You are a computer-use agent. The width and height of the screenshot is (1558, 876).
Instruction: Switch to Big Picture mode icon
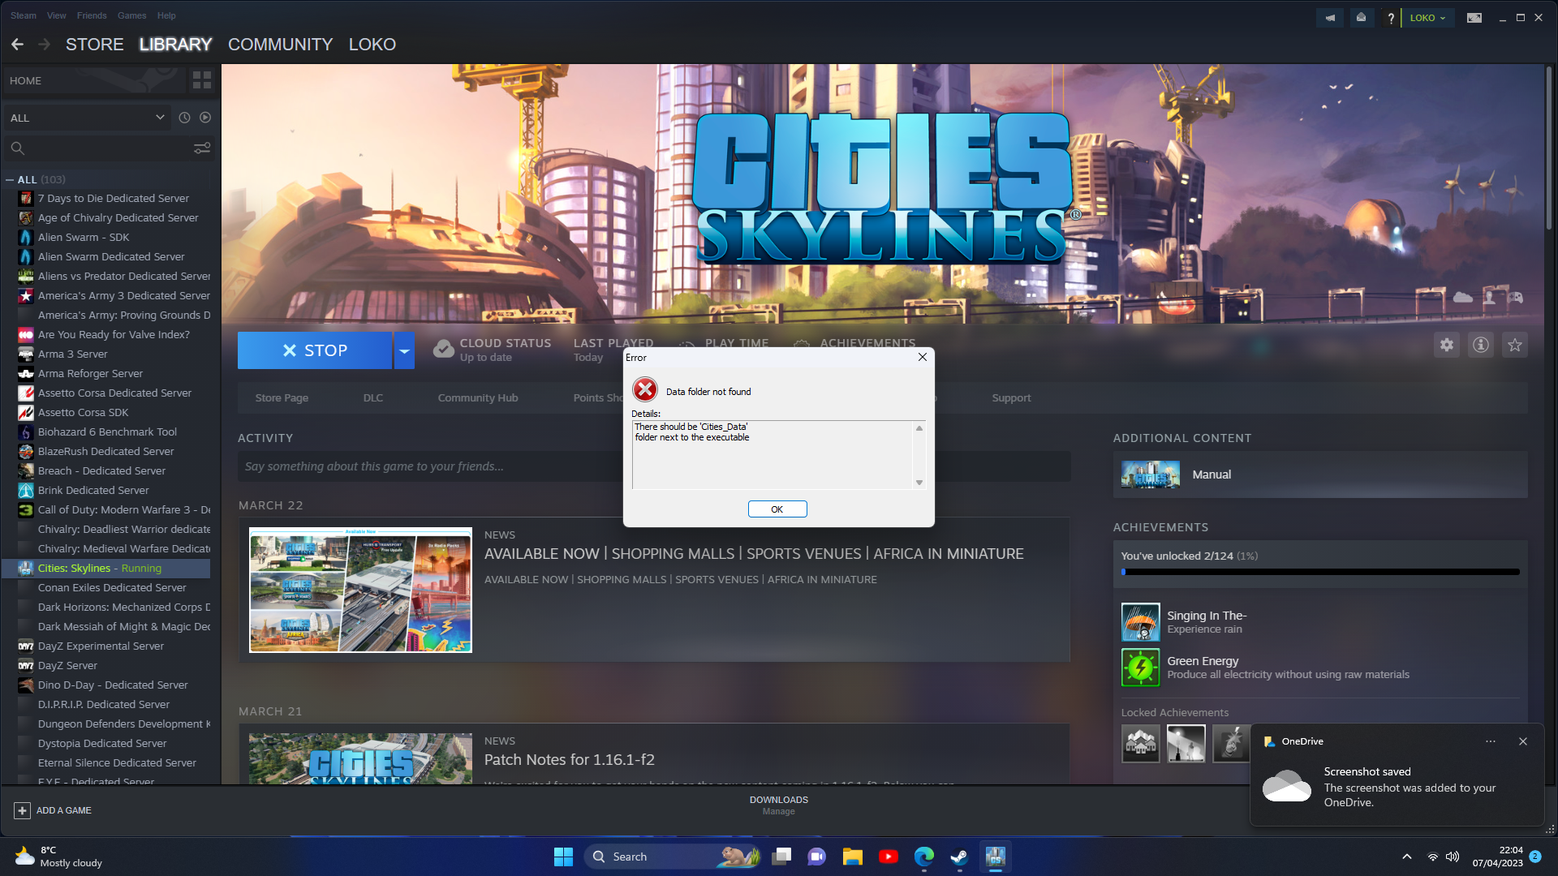[1474, 17]
